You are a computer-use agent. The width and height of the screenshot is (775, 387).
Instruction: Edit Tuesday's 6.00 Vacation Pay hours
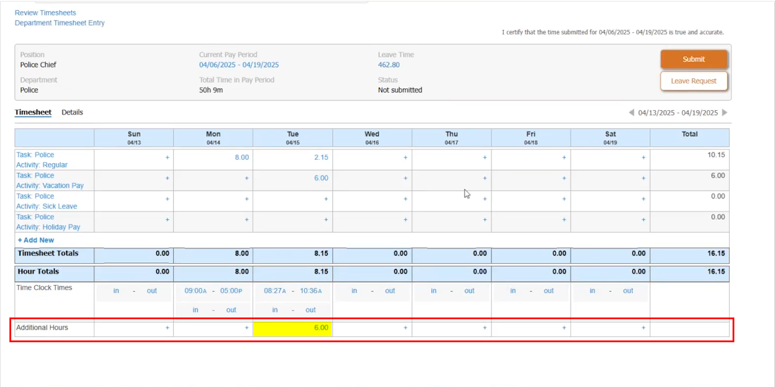pos(321,178)
